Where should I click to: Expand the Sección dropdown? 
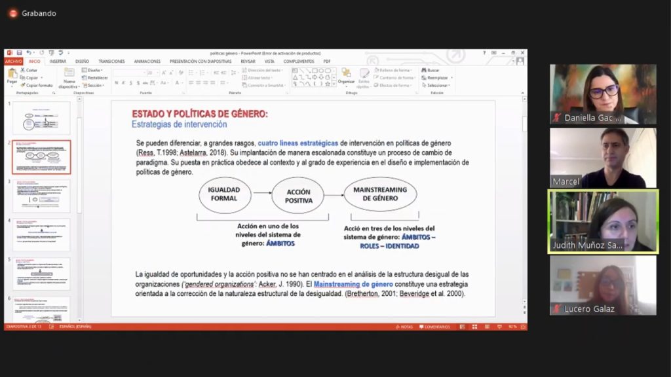click(x=94, y=85)
